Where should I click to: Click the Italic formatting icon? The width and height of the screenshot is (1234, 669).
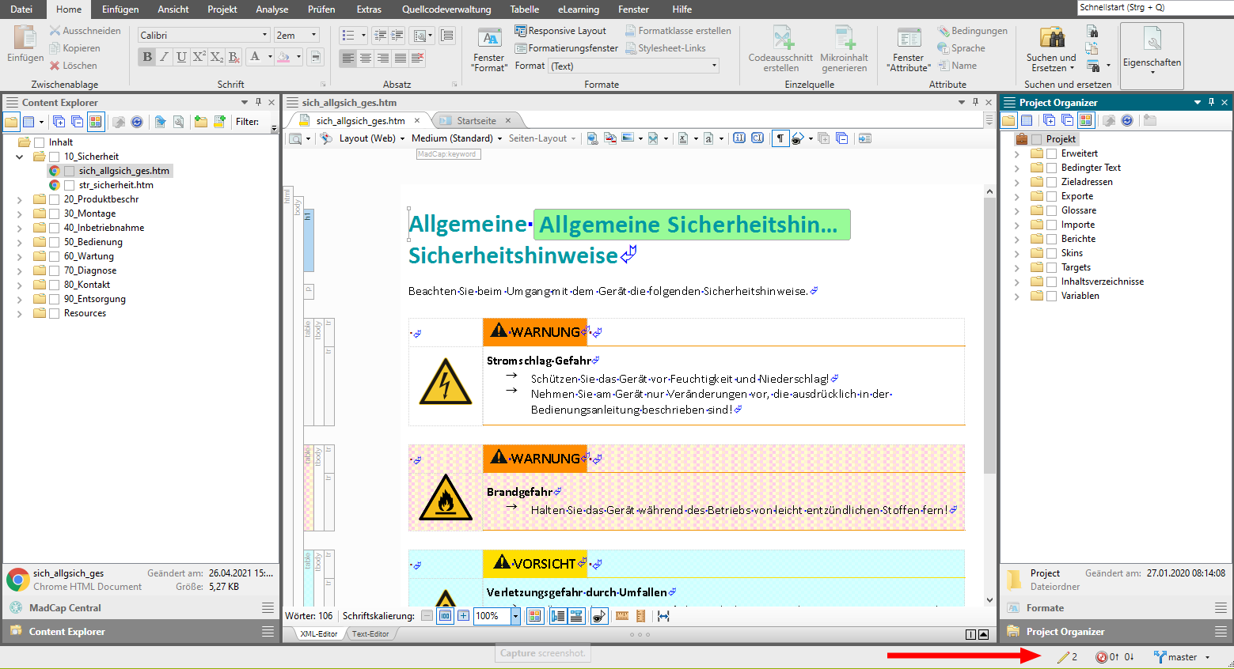[x=164, y=57]
